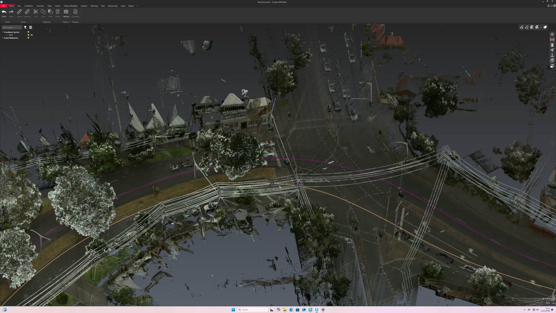Click the Properties document icon
The height and width of the screenshot is (313, 556).
pos(75,12)
